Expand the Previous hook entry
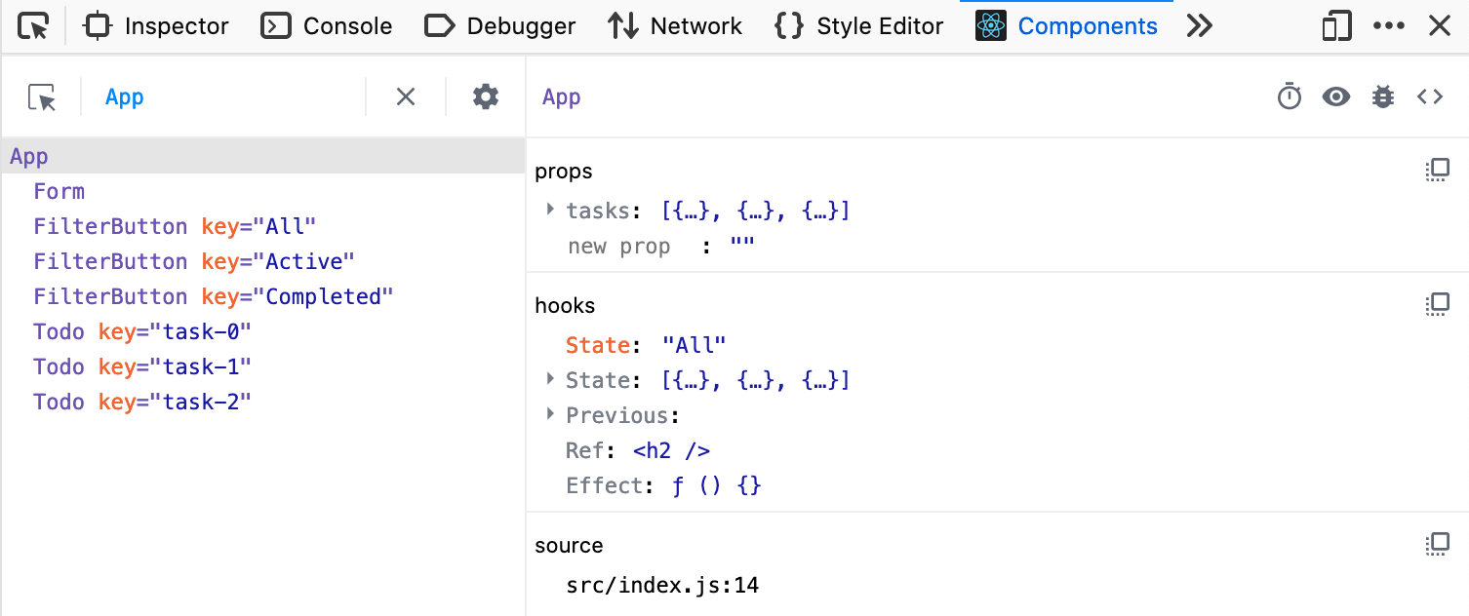Viewport: 1469px width, 616px height. pos(549,414)
